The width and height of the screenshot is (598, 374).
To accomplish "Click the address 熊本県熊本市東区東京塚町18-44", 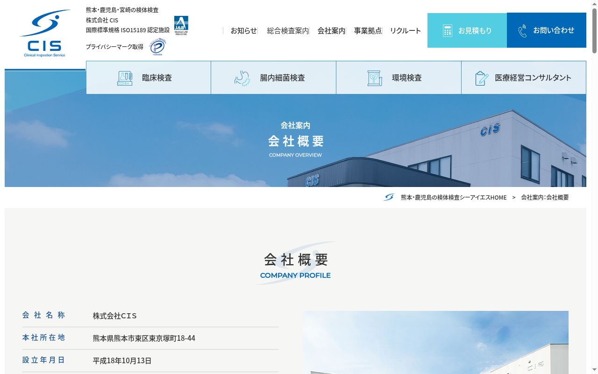I will (144, 338).
